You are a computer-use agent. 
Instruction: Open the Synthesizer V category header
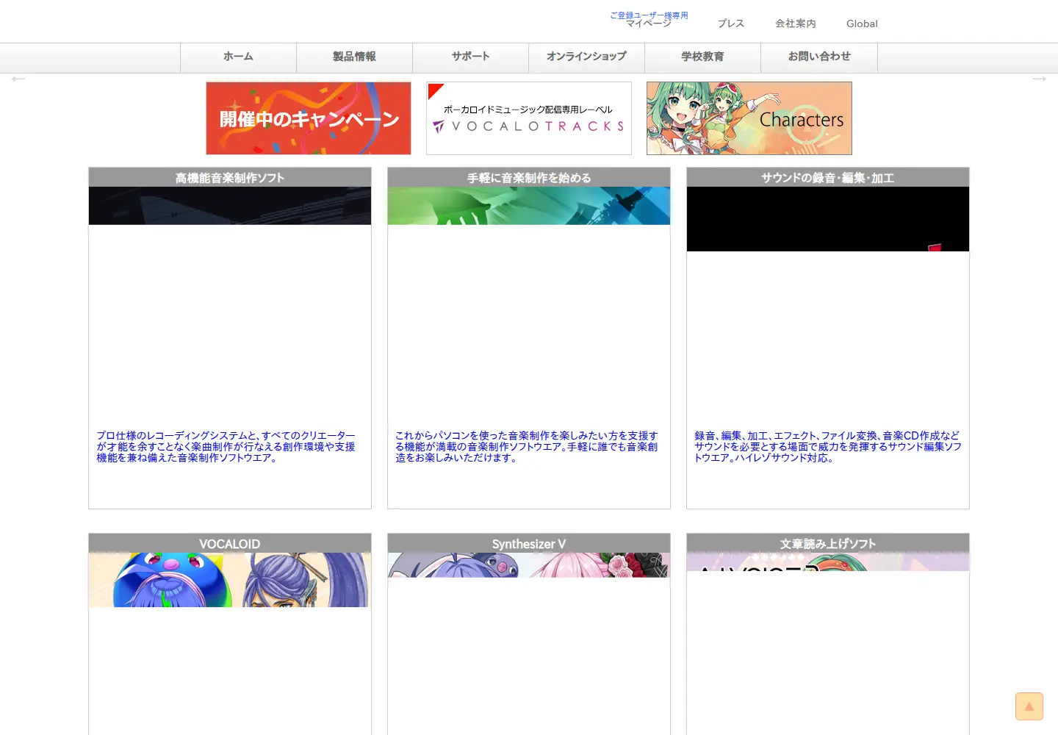529,543
